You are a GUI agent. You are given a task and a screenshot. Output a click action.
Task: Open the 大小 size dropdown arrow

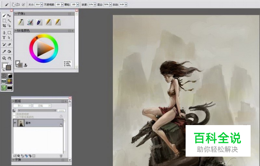pos(42,5)
